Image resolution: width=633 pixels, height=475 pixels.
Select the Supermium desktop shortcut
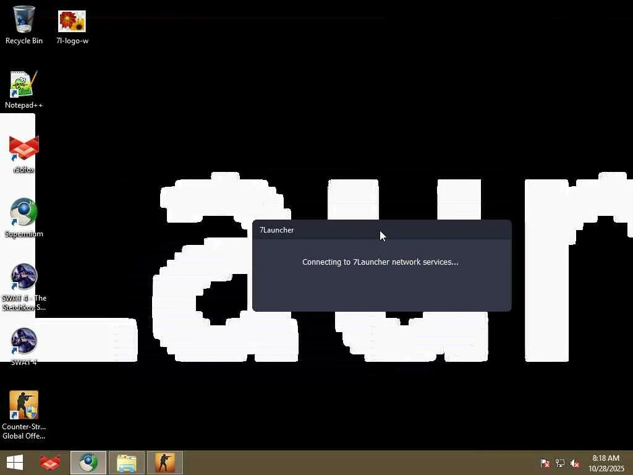[24, 218]
